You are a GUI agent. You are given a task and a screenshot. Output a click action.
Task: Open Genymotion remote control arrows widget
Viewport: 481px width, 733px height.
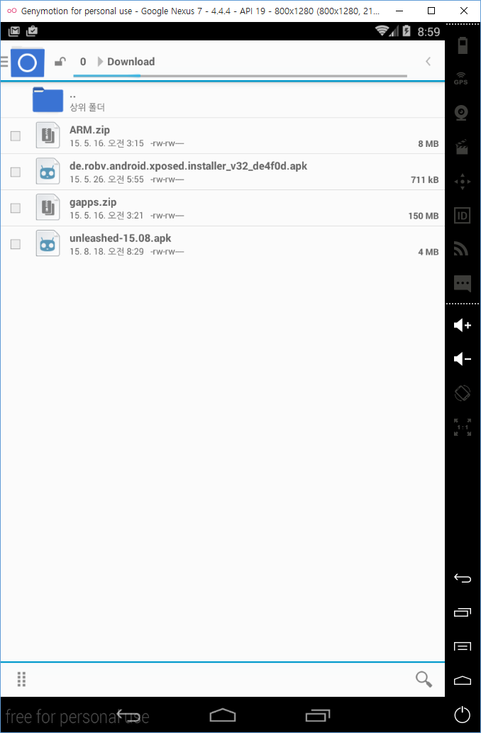463,182
